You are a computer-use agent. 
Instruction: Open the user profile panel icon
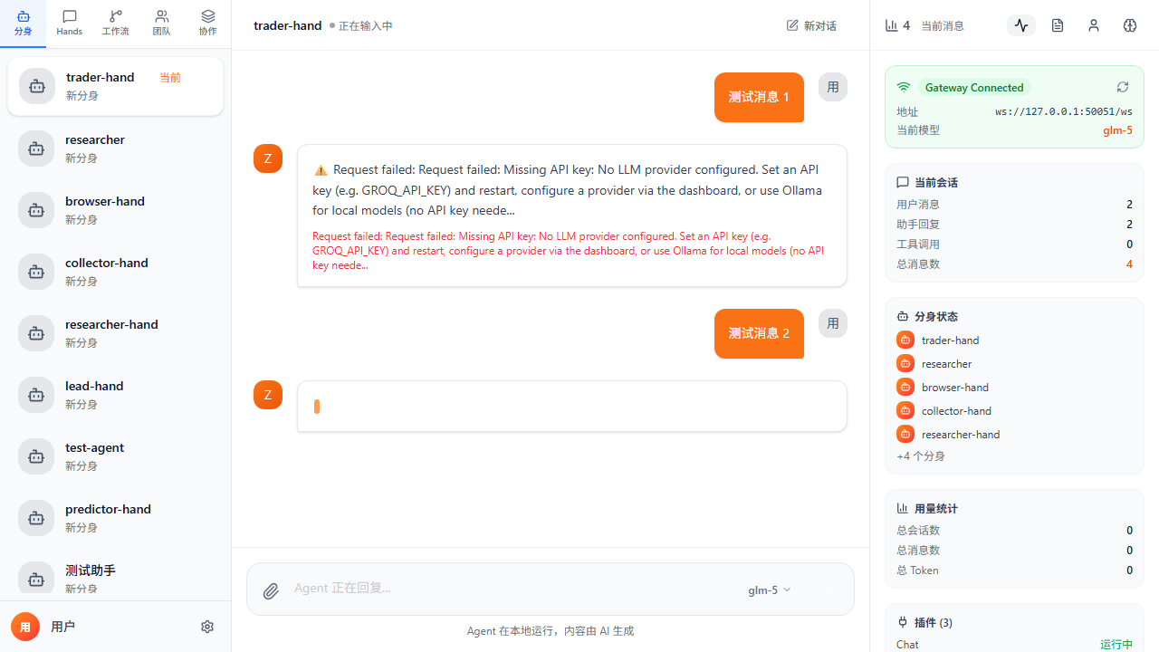pos(1094,25)
